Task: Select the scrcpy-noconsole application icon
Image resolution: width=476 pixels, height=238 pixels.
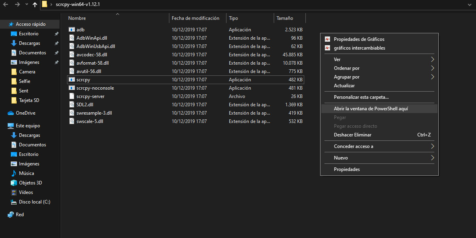Action: (72, 88)
